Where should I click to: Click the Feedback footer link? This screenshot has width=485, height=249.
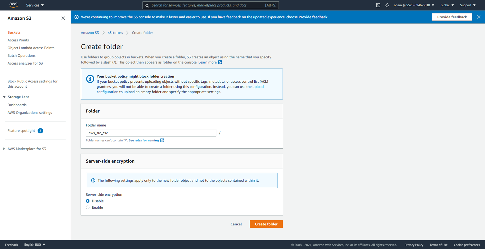click(12, 245)
